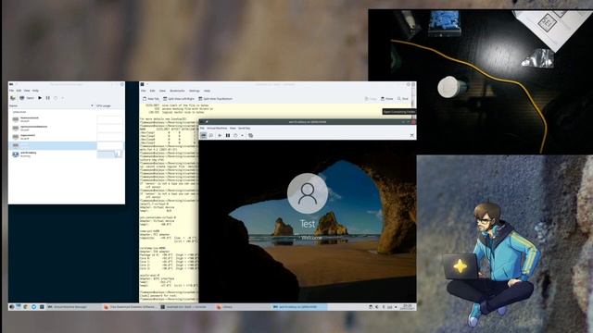The width and height of the screenshot is (593, 333).
Task: Open Virtual Machine menu in VM viewer
Action: (217, 129)
